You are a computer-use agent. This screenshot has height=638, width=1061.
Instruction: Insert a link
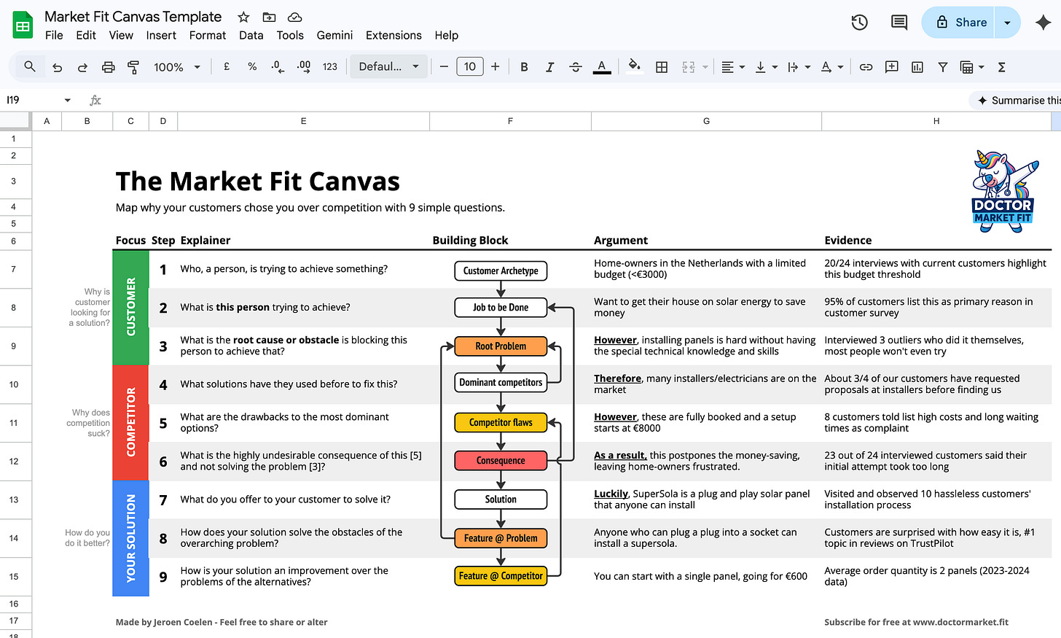click(x=866, y=67)
